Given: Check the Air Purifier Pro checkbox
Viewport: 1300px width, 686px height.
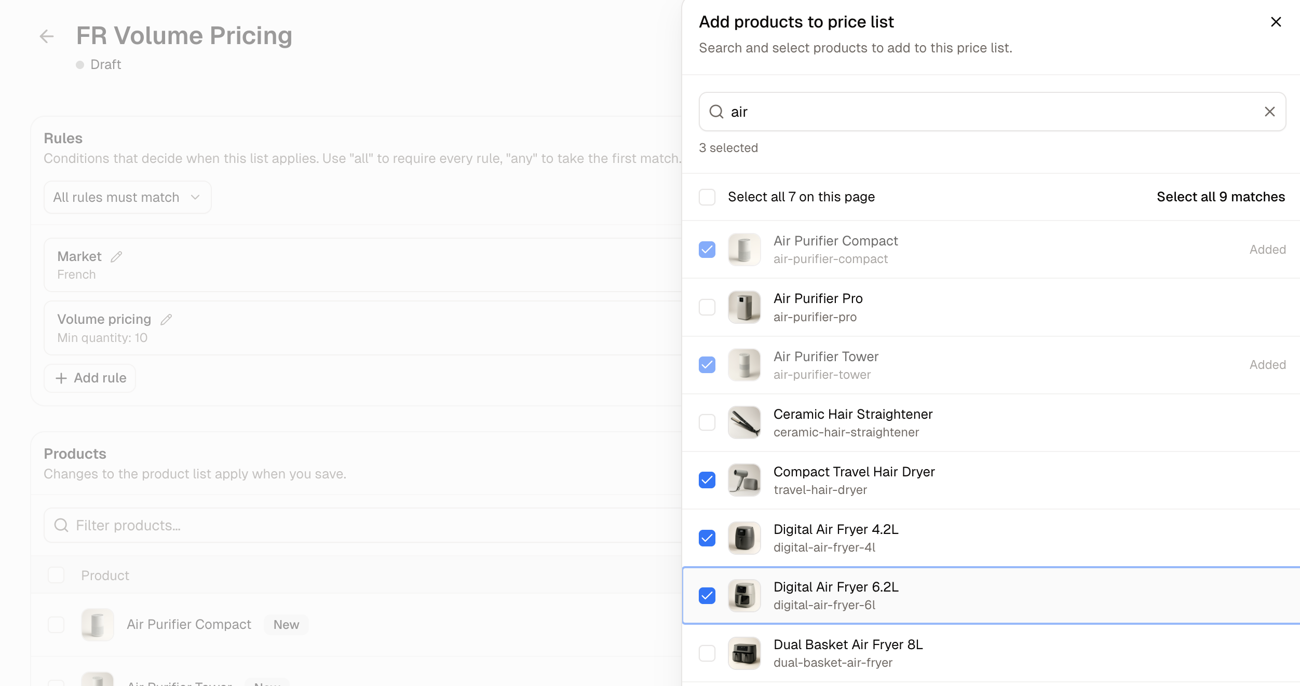Looking at the screenshot, I should (x=707, y=307).
